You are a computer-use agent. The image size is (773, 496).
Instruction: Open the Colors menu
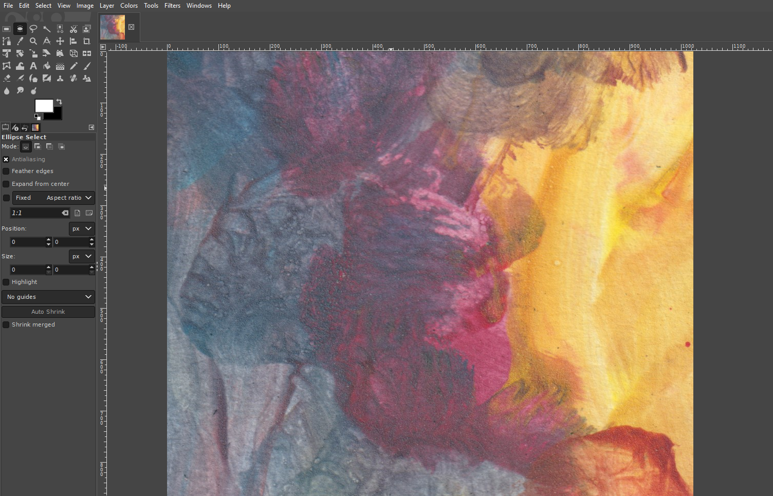click(129, 6)
